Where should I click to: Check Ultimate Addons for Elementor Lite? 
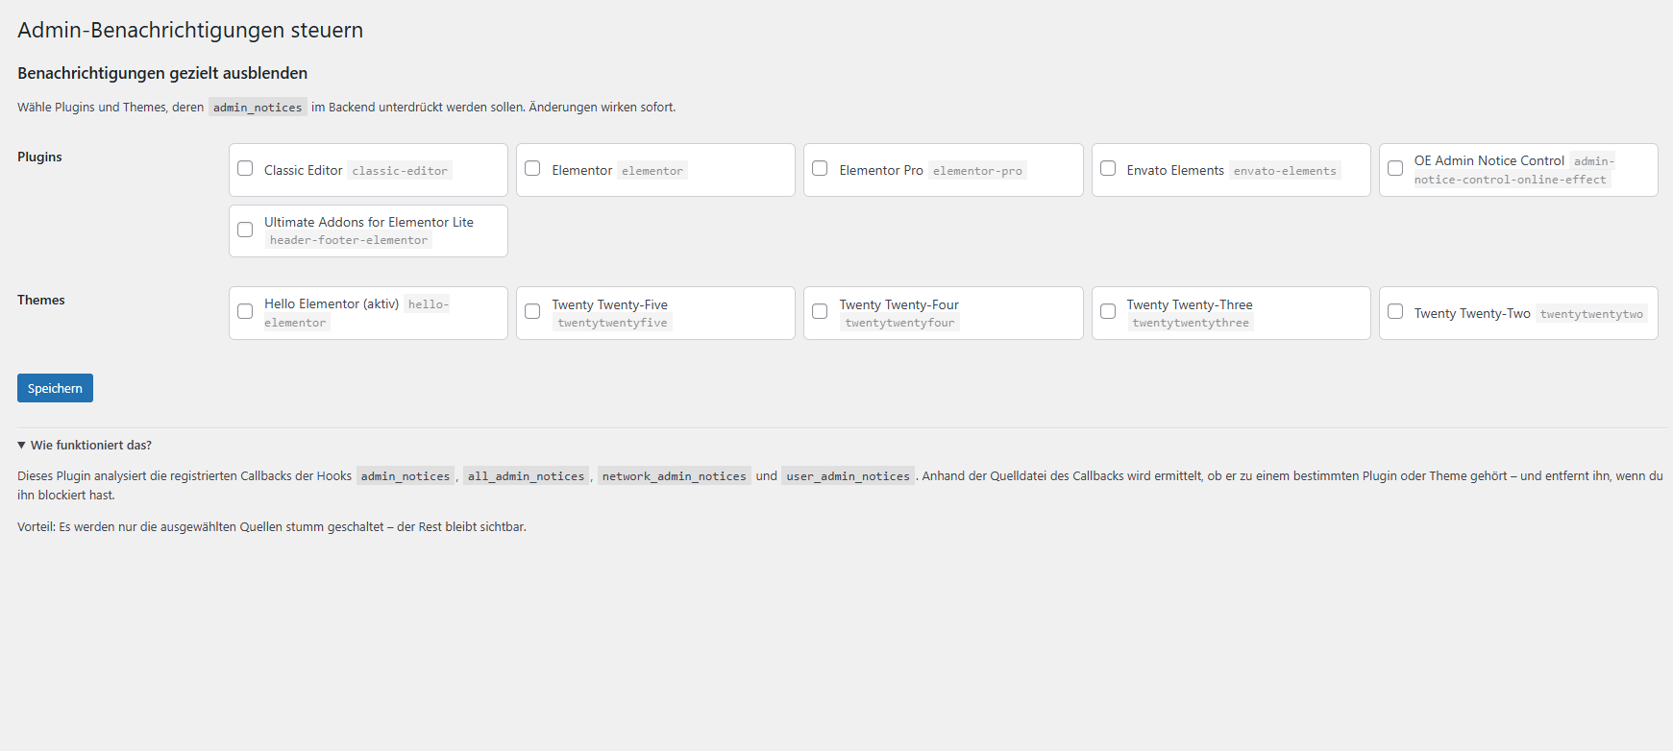(245, 230)
